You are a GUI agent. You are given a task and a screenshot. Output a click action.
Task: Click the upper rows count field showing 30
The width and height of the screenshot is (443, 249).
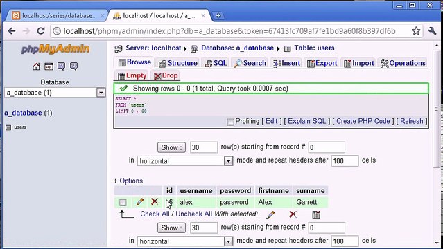(204, 147)
